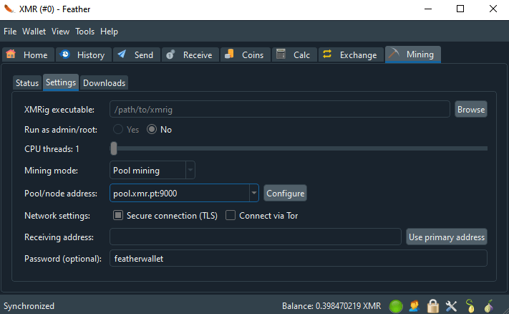509x314 pixels.
Task: Expand the Pool/node address dropdown arrow
Action: (254, 193)
